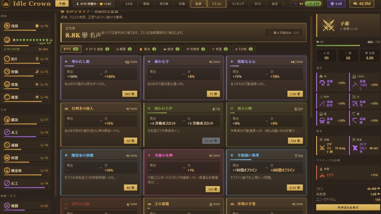This screenshot has height=214, width=381.
Task: Buy 幸運の女神 for 120 fame
Action: [213, 189]
